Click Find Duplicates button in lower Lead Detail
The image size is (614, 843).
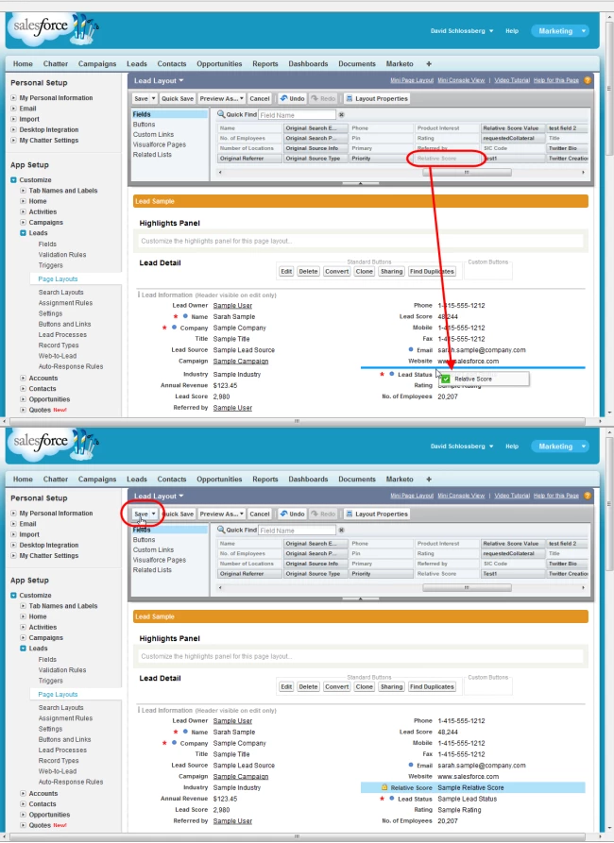(432, 687)
